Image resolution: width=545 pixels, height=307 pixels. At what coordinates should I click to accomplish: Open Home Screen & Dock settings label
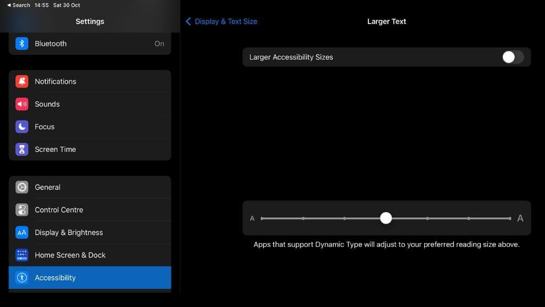point(70,255)
